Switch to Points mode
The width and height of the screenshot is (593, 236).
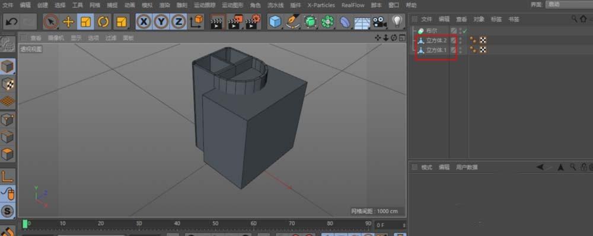point(8,120)
